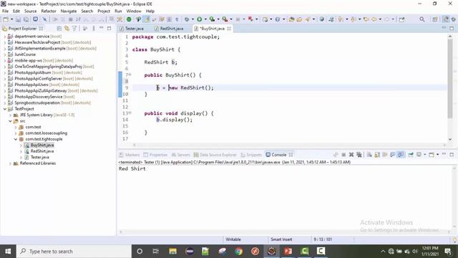Open PowerPoint from the taskbar
Viewport: 458px width, 258px height.
tap(288, 251)
